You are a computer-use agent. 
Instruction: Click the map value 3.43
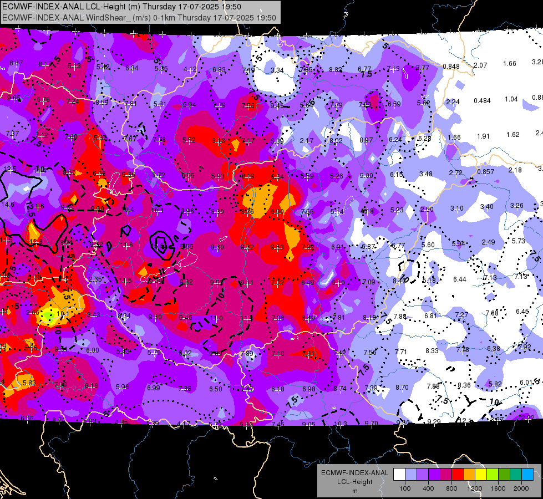click(94, 315)
